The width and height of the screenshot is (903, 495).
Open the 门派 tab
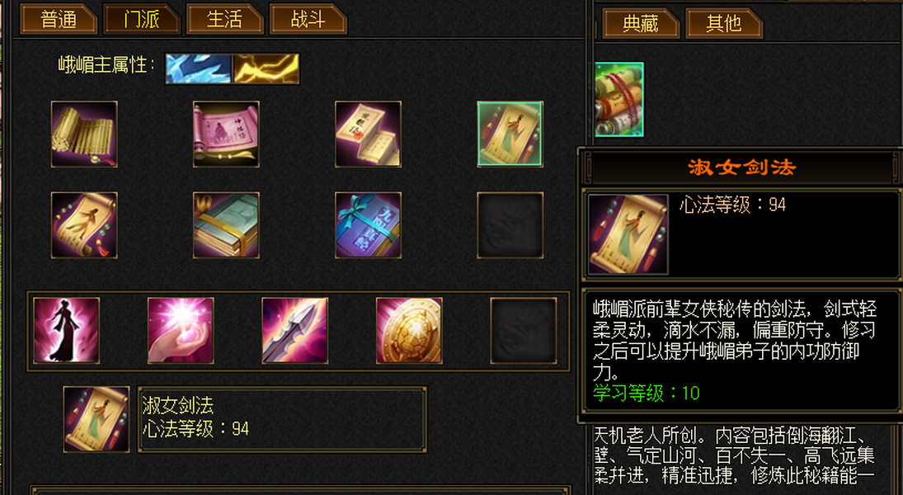point(142,20)
